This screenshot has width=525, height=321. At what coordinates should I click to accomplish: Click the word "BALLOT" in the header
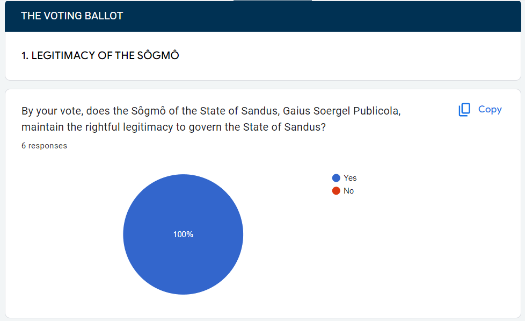pyautogui.click(x=104, y=16)
